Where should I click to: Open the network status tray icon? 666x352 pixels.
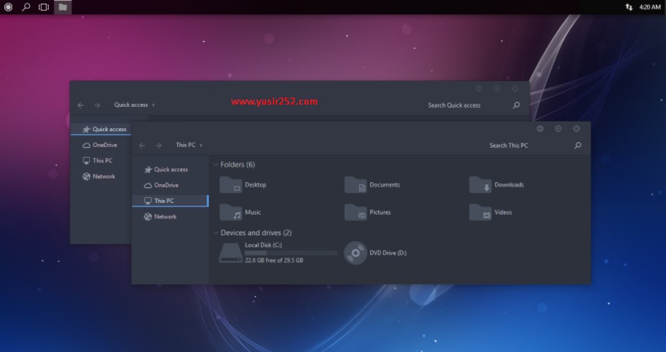(629, 6)
